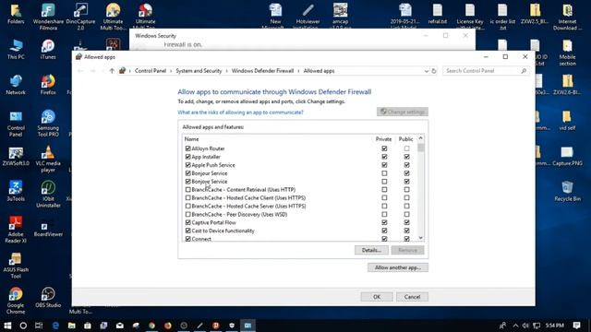This screenshot has width=591, height=332.
Task: Open the risks of allowing an app link
Action: 240,113
